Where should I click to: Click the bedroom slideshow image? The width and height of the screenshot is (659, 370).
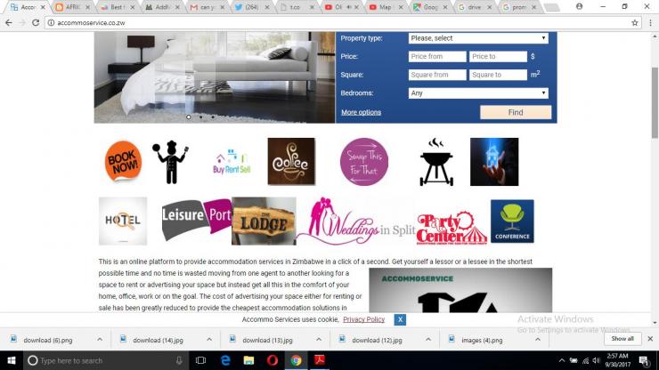point(215,77)
